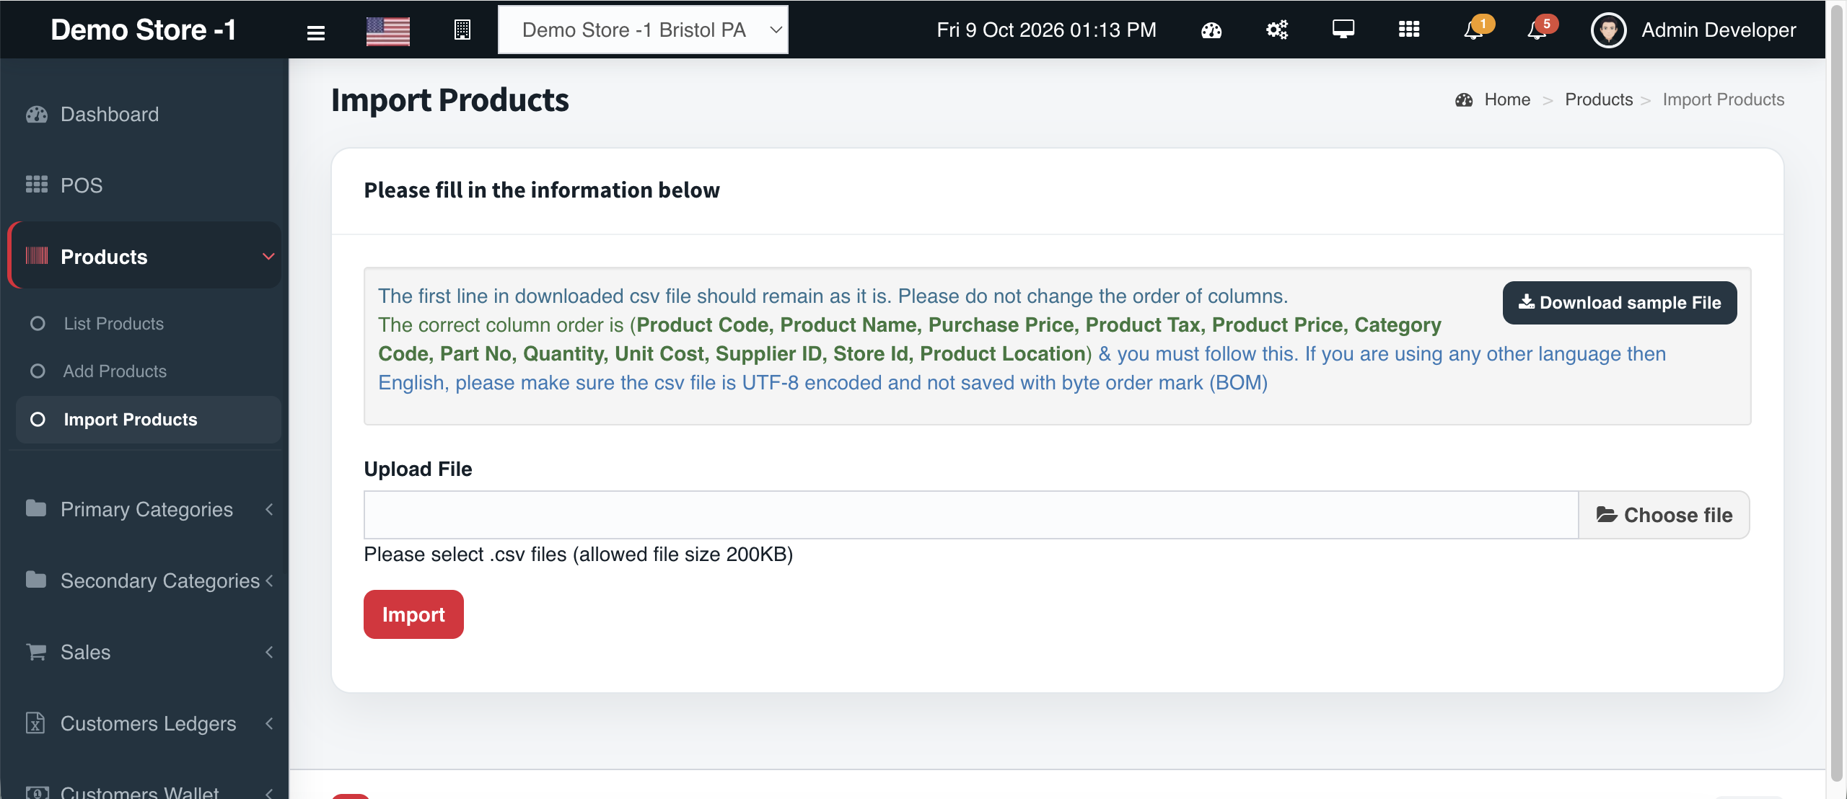Toggle the hamburger sidebar menu icon

point(315,32)
